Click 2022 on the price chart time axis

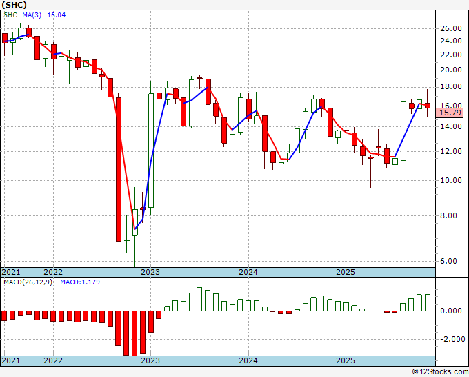click(53, 272)
